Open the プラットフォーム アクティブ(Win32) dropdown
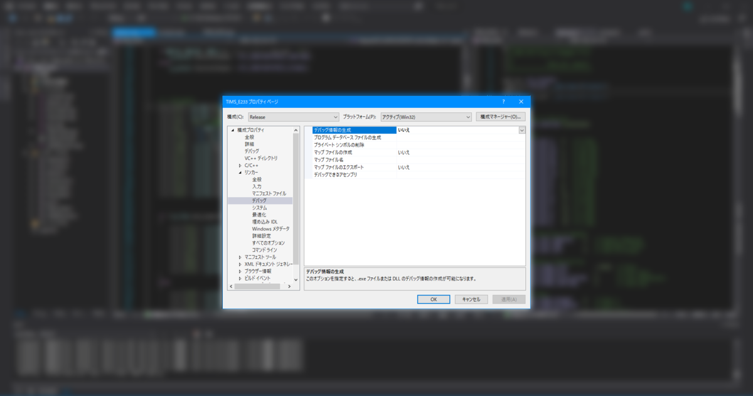Screen dimensions: 753x396 coord(426,117)
